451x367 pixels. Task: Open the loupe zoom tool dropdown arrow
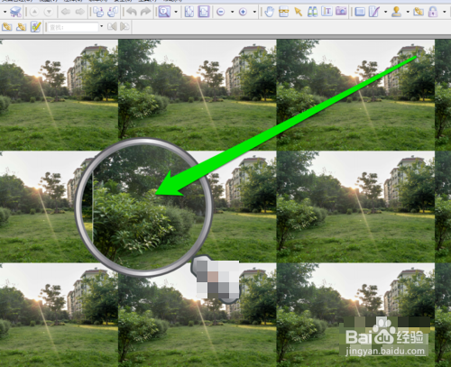pos(176,12)
